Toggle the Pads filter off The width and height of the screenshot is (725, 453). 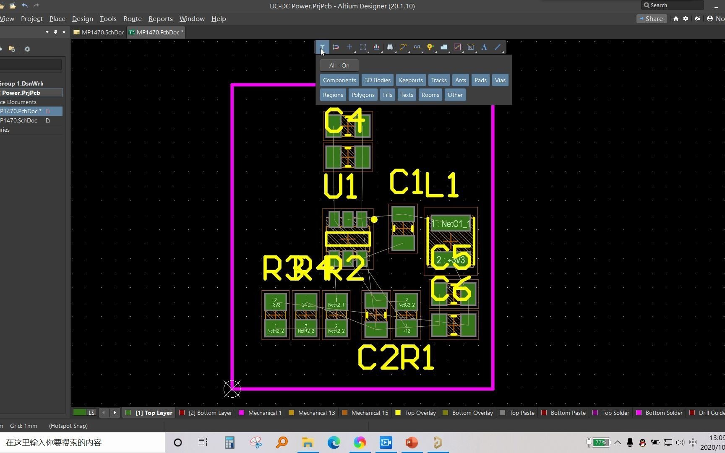click(x=480, y=80)
